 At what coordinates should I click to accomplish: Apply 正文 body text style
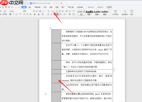pos(82,13)
